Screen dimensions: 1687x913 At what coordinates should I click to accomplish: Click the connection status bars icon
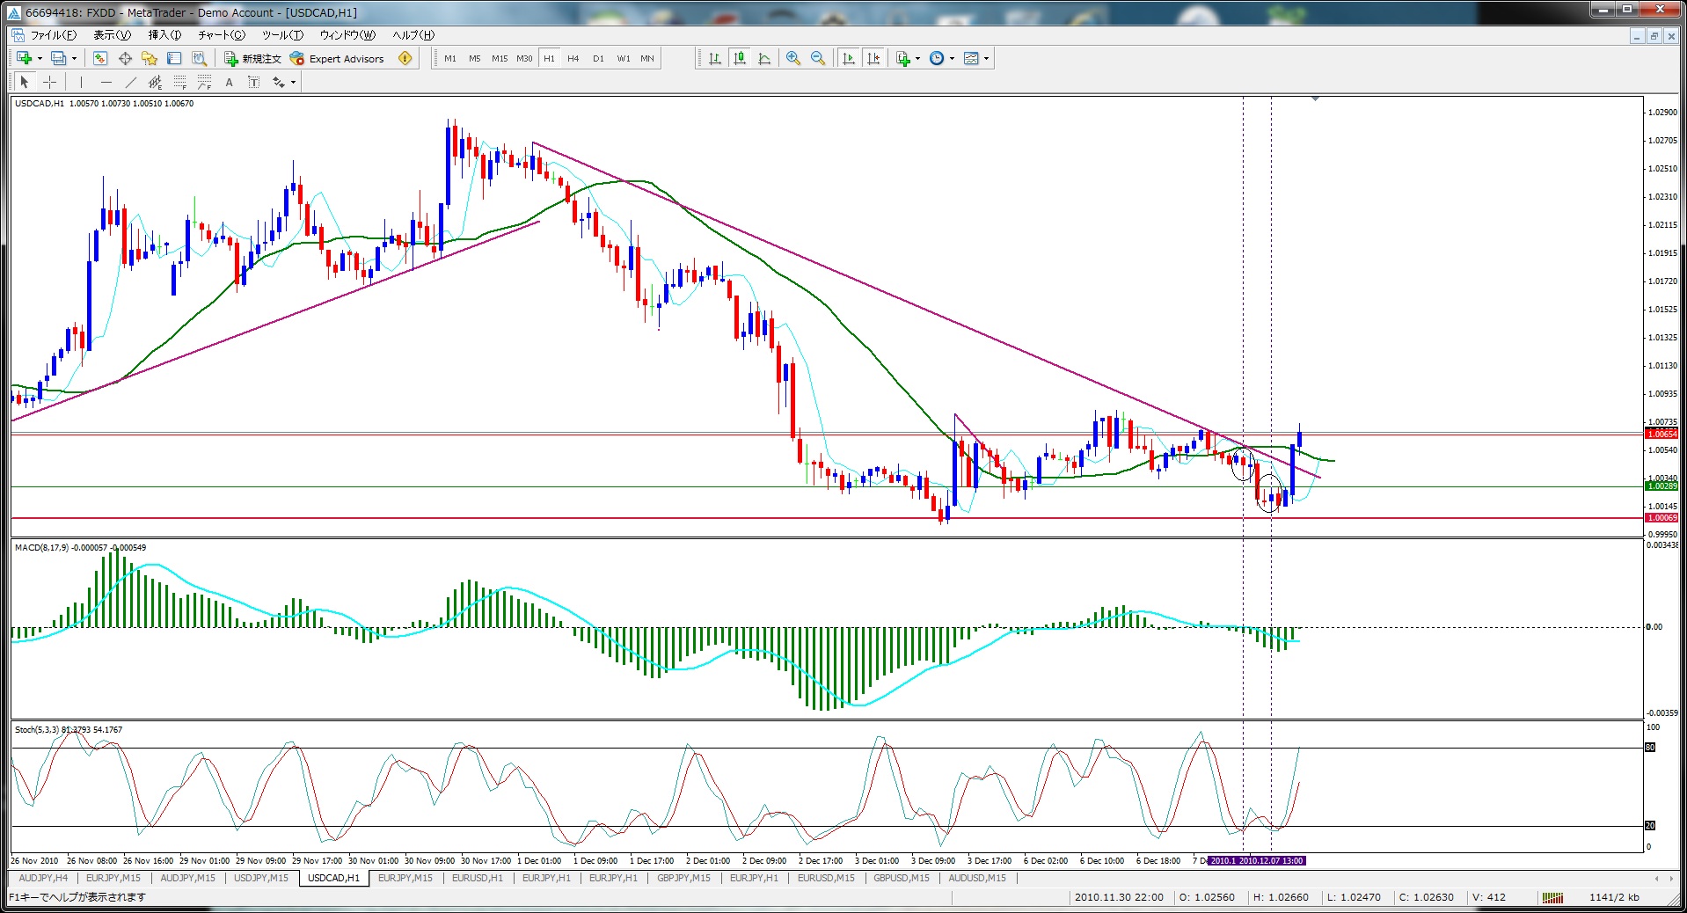(x=1552, y=897)
